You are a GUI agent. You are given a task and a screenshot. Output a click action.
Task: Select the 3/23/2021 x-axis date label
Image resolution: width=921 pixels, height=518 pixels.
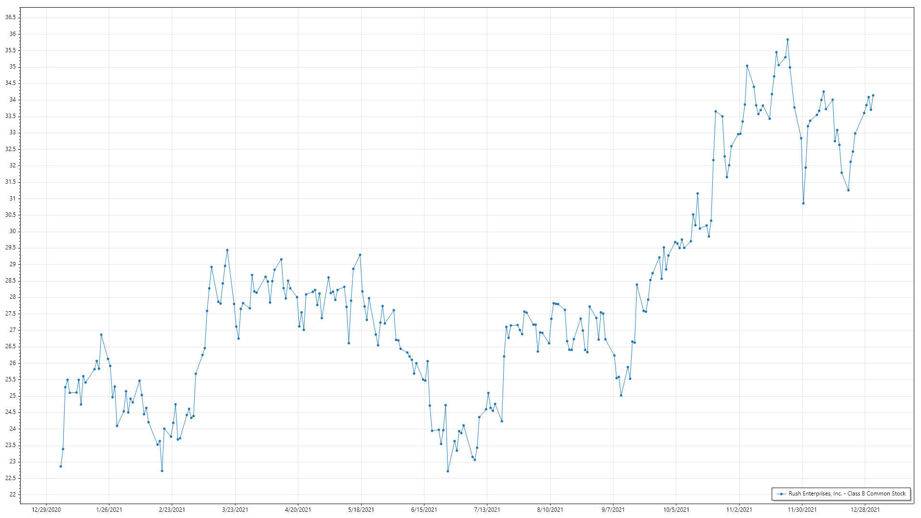click(235, 509)
